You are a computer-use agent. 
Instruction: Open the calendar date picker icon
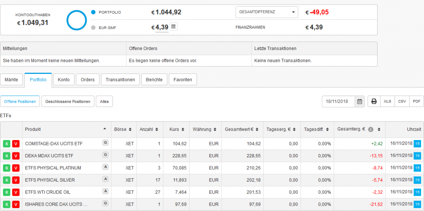pos(359,101)
